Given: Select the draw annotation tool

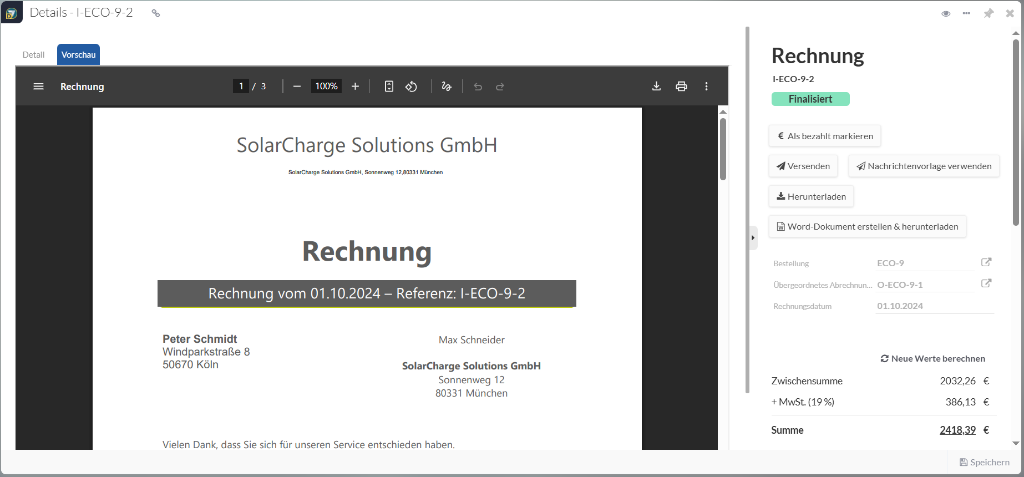Looking at the screenshot, I should tap(447, 87).
